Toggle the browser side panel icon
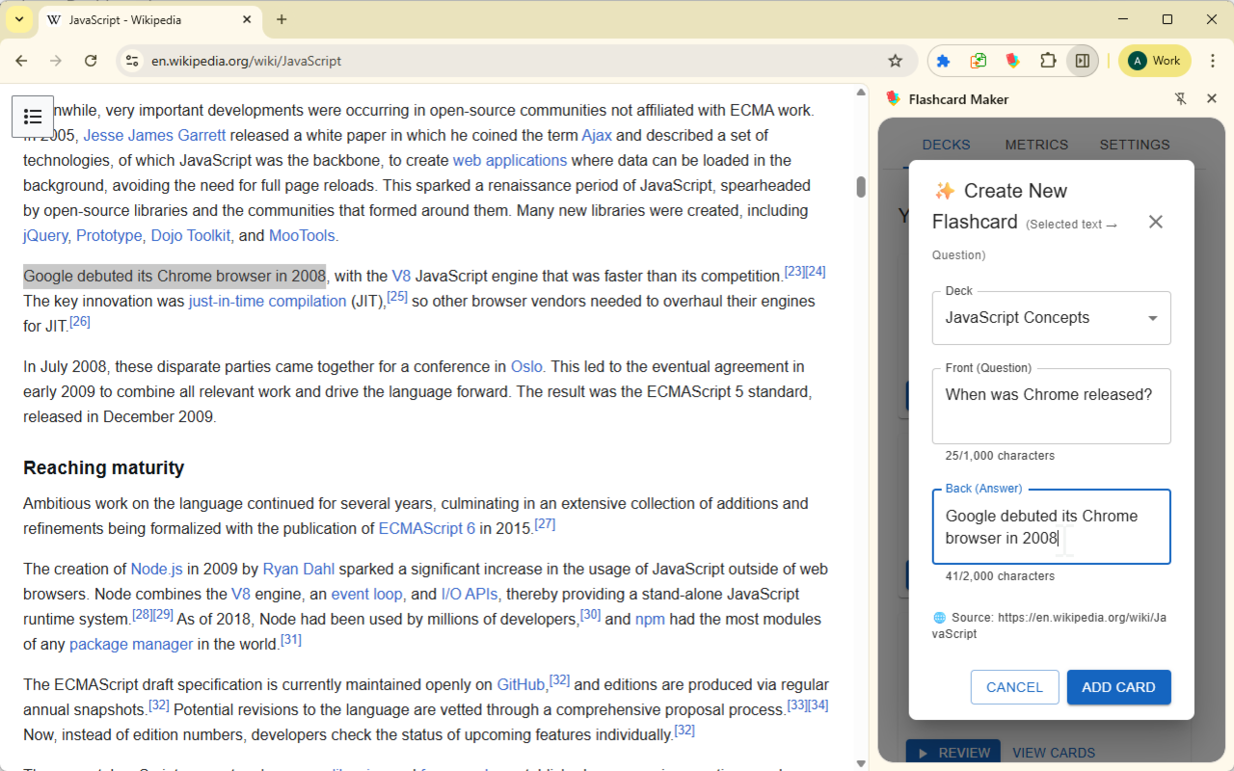Image resolution: width=1234 pixels, height=771 pixels. (1083, 61)
